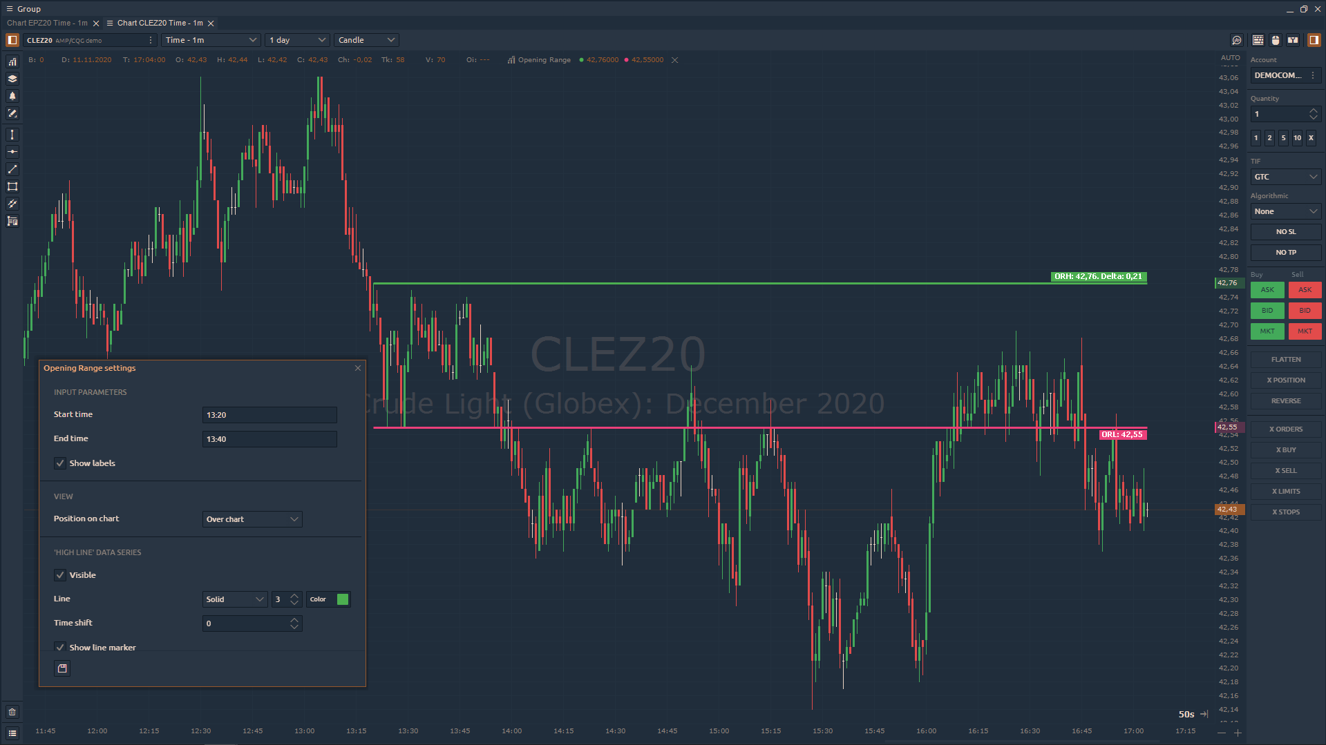Viewport: 1326px width, 745px height.
Task: Open the green high line color swatch
Action: (342, 599)
